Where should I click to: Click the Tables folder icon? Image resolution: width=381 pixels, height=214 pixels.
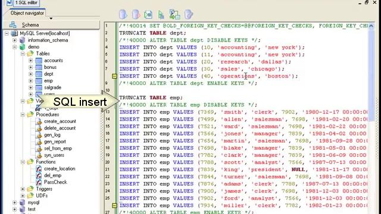point(30,53)
